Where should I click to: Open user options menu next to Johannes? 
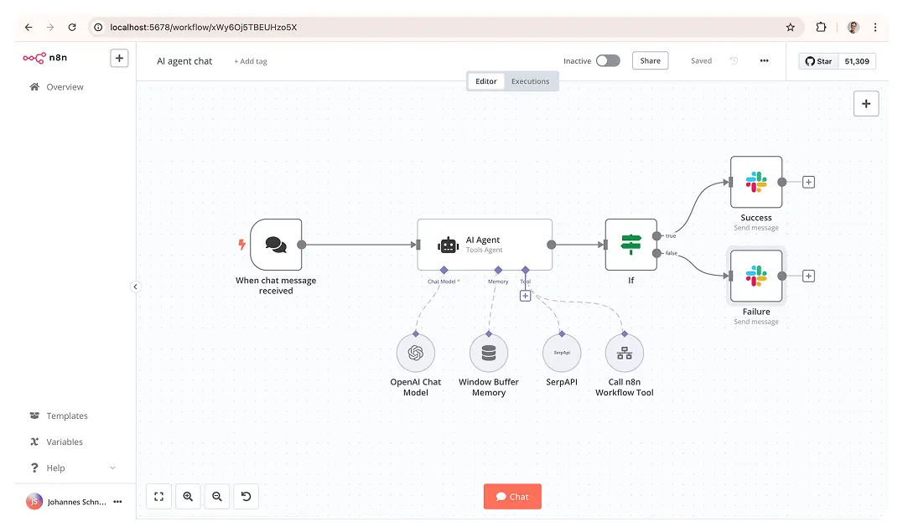coord(118,502)
